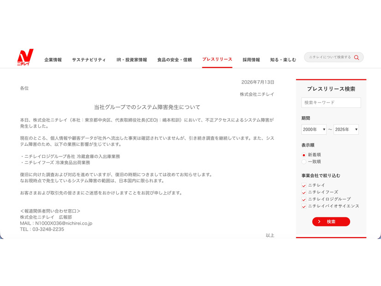
Task: Click the red 検索 button
Action: click(331, 221)
